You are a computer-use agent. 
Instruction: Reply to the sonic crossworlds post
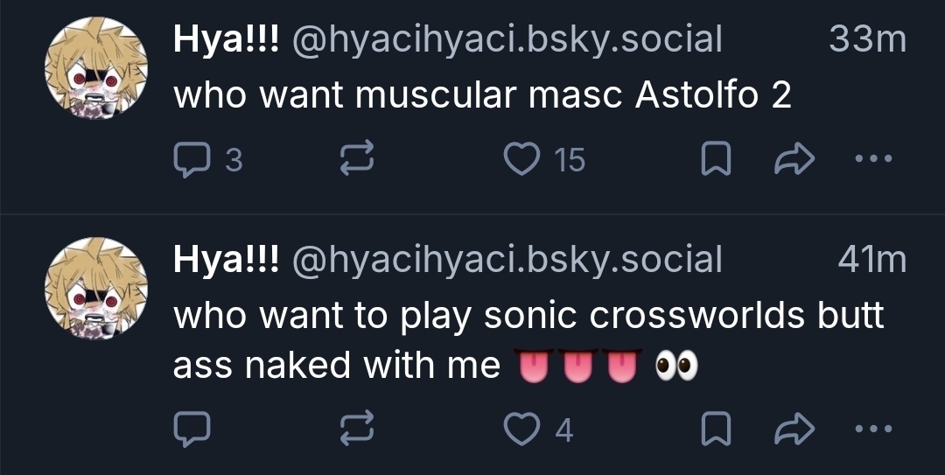point(189,429)
